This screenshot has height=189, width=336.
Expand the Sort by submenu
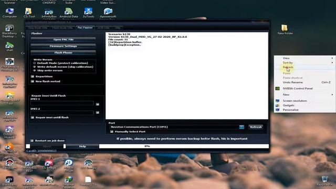point(304,62)
